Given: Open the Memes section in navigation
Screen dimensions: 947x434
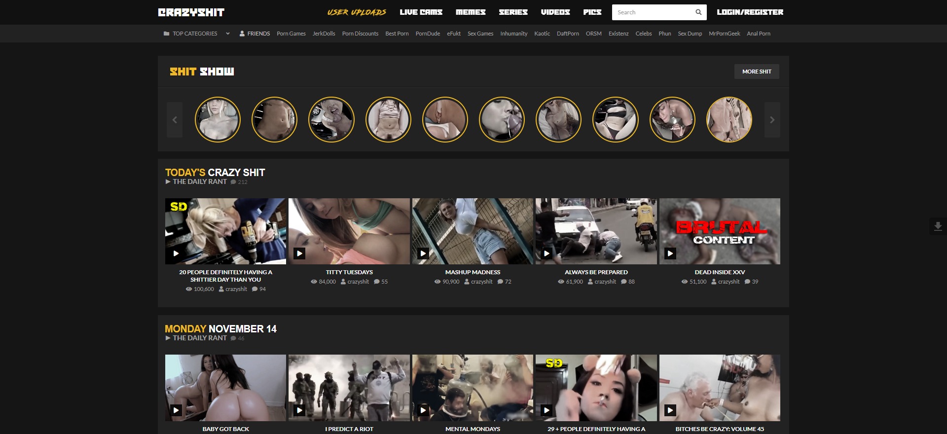Looking at the screenshot, I should (470, 12).
